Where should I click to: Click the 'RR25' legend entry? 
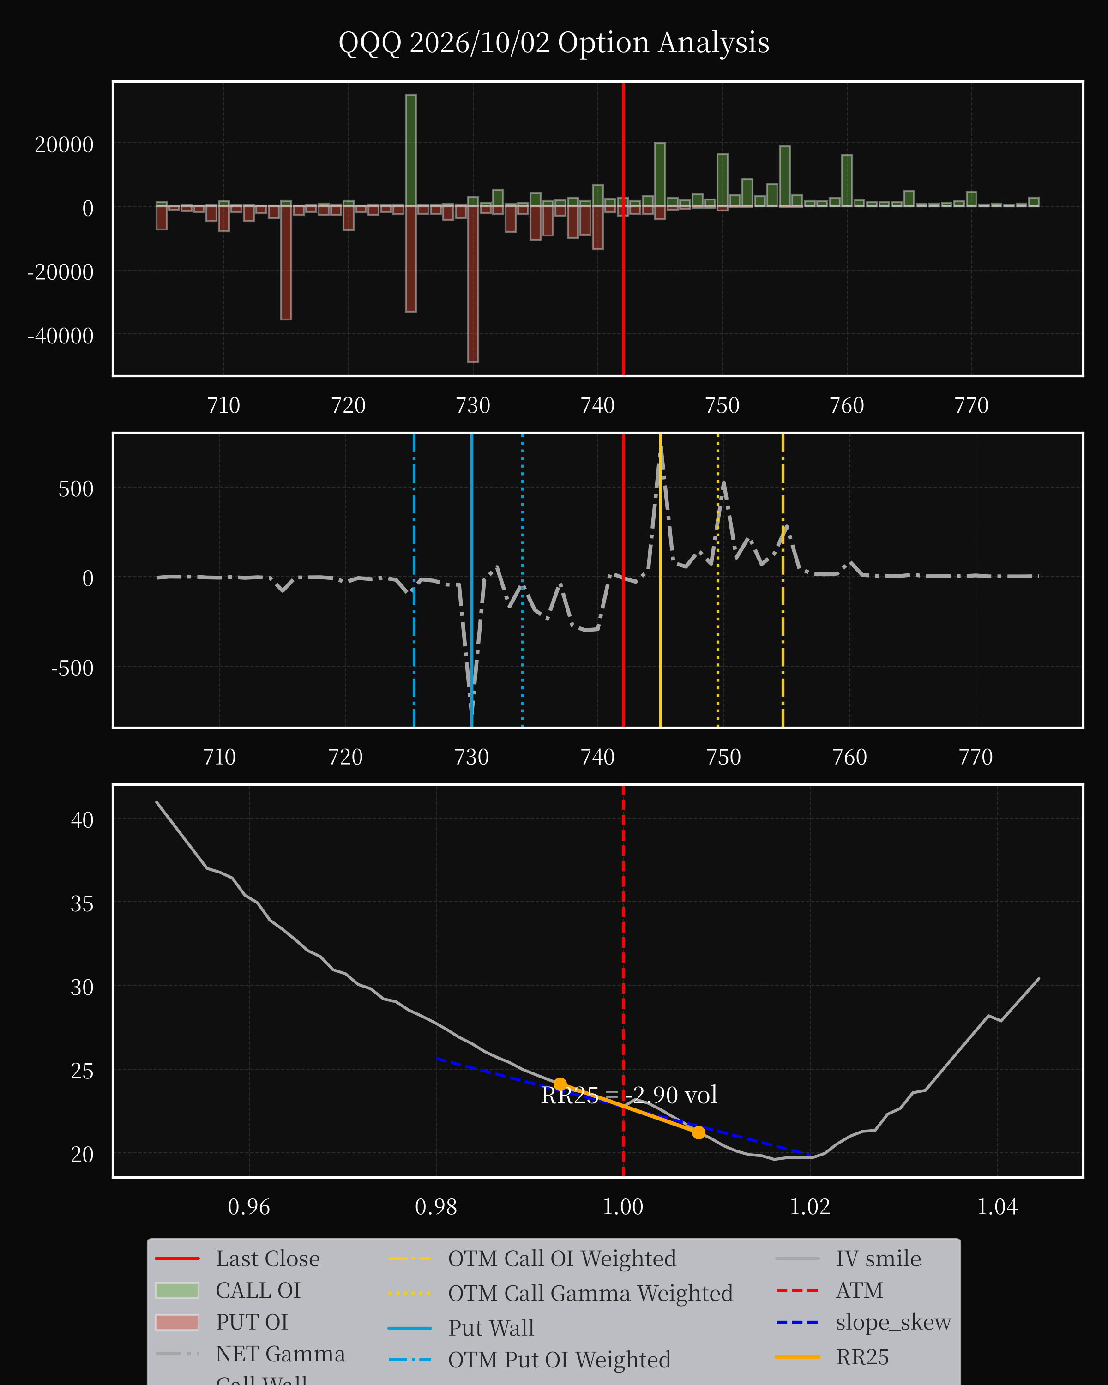[832, 1357]
